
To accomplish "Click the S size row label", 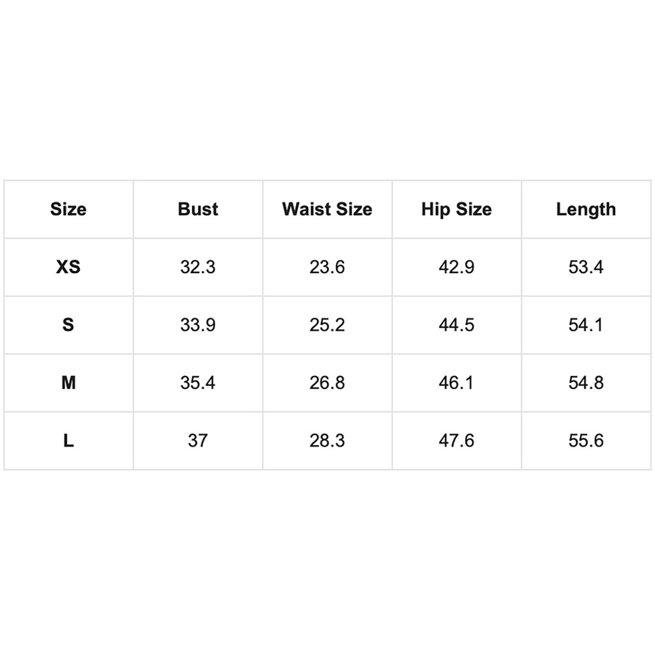I will [x=68, y=325].
